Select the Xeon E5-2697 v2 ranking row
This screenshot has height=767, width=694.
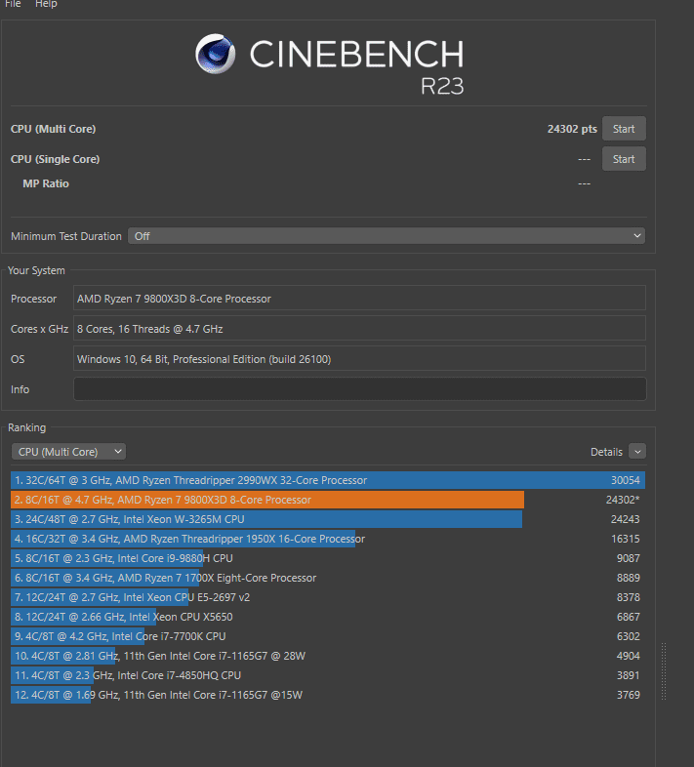(328, 597)
